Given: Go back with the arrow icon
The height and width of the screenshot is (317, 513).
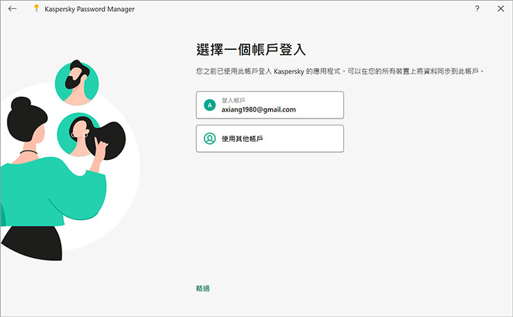Looking at the screenshot, I should [12, 9].
